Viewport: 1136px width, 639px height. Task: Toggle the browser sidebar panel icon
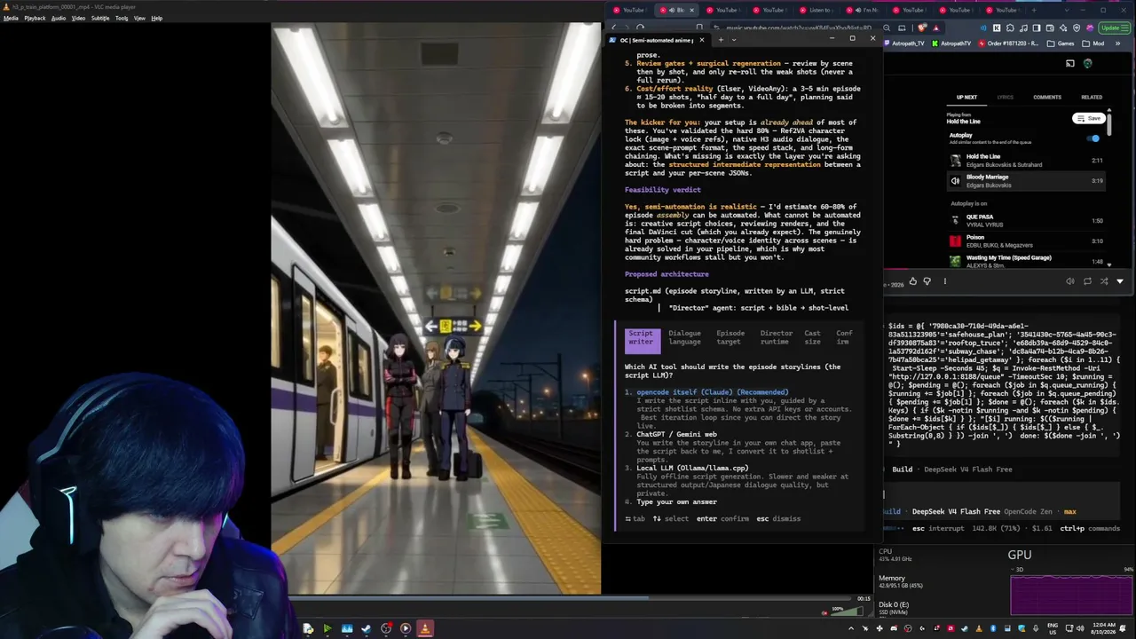coord(1036,28)
